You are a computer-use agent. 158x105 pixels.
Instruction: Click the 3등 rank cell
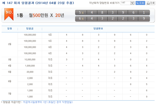(9, 59)
